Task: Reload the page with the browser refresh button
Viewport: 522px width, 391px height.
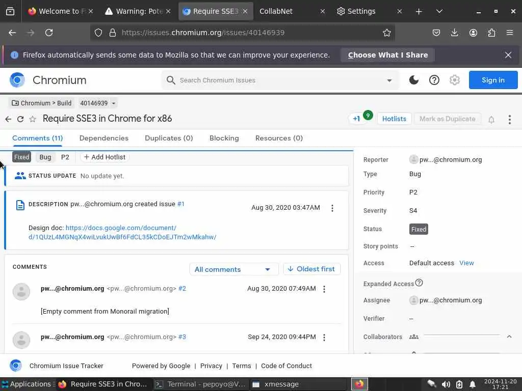Action: (49, 33)
